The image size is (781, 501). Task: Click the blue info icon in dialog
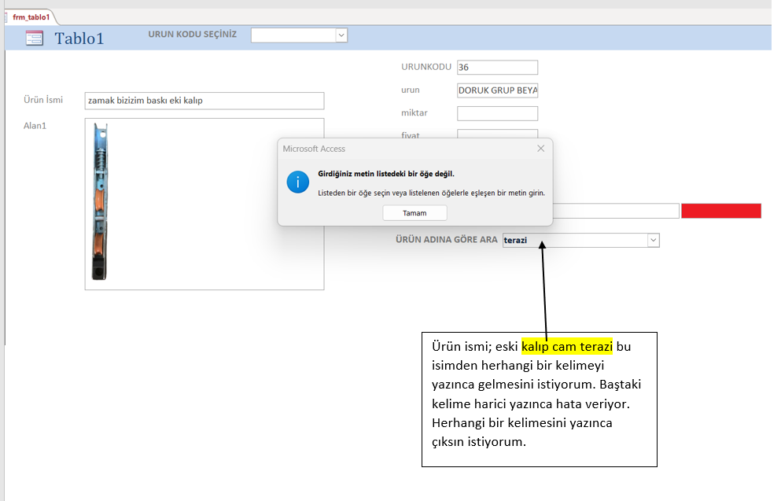click(298, 182)
